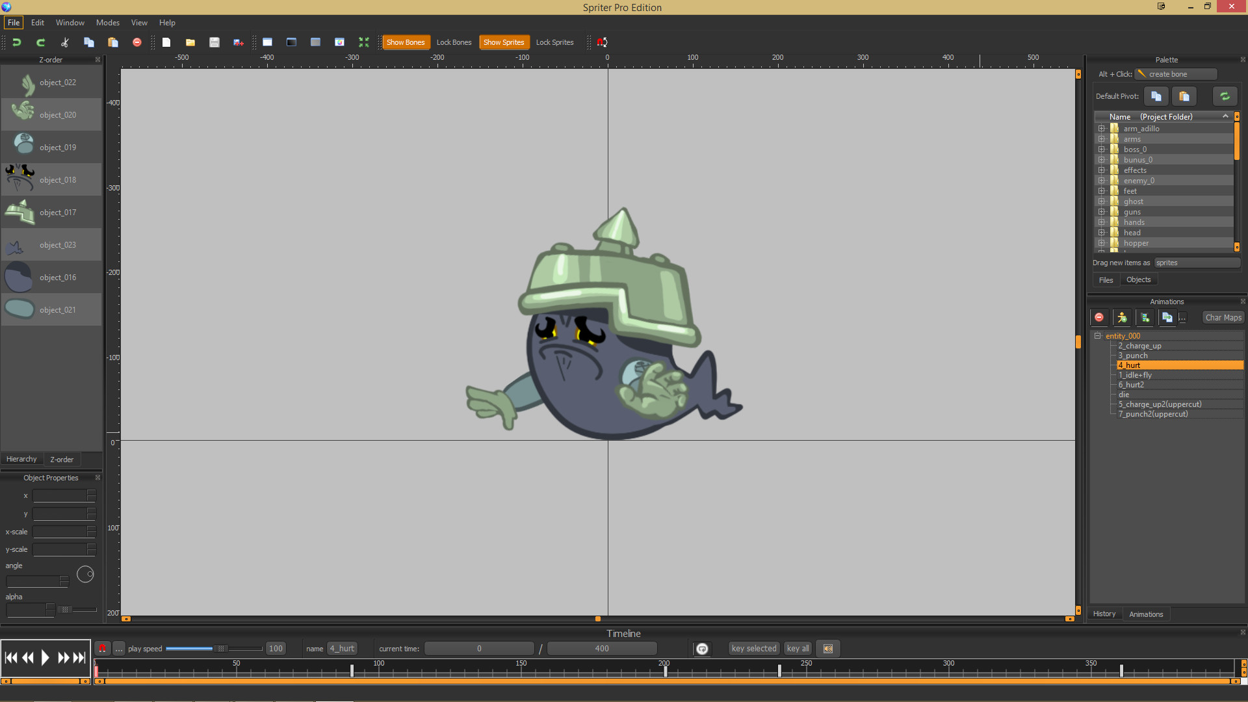Duplicate the animation using the copy icon

(1167, 317)
